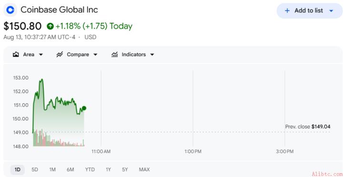The width and height of the screenshot is (344, 177).
Task: Click the green current price dot on chart
Action: pyautogui.click(x=84, y=108)
